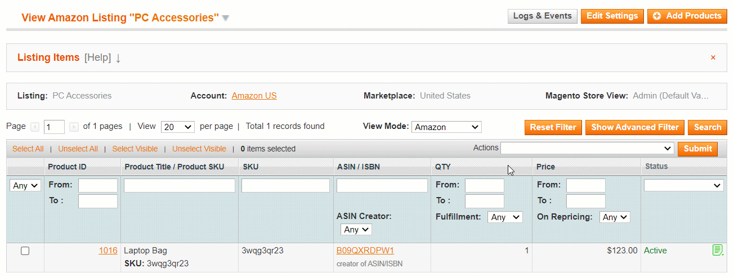The width and height of the screenshot is (734, 277).
Task: Open the Amazon US account link
Action: [x=254, y=96]
